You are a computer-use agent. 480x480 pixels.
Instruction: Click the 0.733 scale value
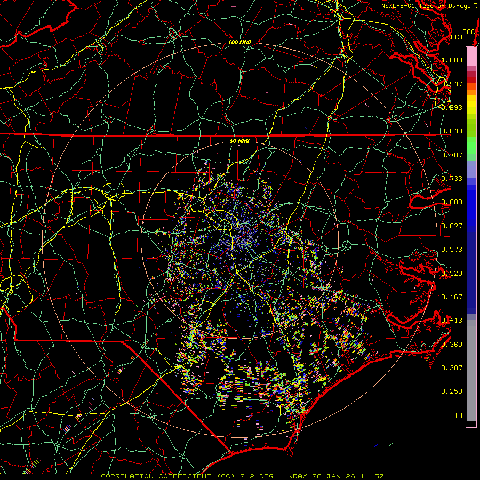(x=452, y=179)
